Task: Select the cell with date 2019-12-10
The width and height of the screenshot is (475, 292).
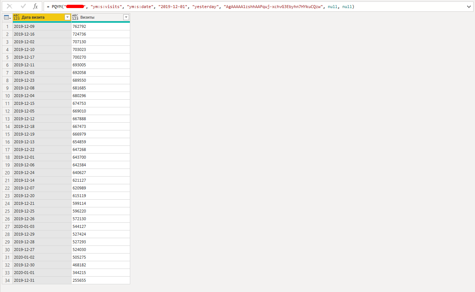Action: click(x=42, y=49)
